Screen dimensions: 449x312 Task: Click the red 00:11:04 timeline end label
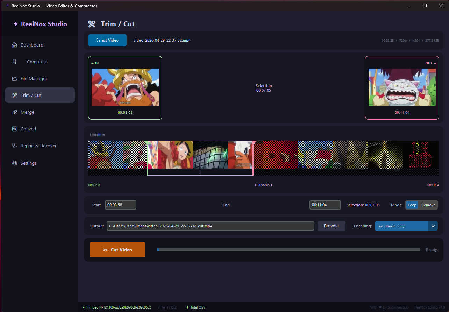[433, 185]
